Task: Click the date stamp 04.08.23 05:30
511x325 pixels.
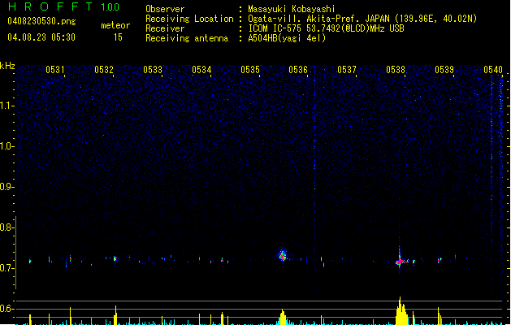Action: coord(41,37)
